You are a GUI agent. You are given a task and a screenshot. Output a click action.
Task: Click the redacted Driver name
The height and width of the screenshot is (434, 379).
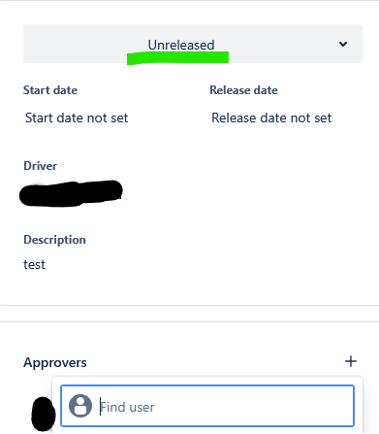tap(71, 193)
